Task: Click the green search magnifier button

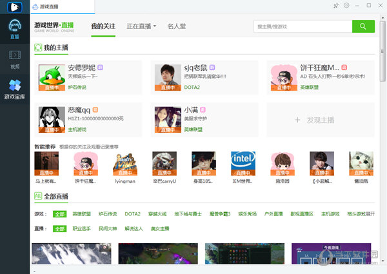Action: click(363, 26)
